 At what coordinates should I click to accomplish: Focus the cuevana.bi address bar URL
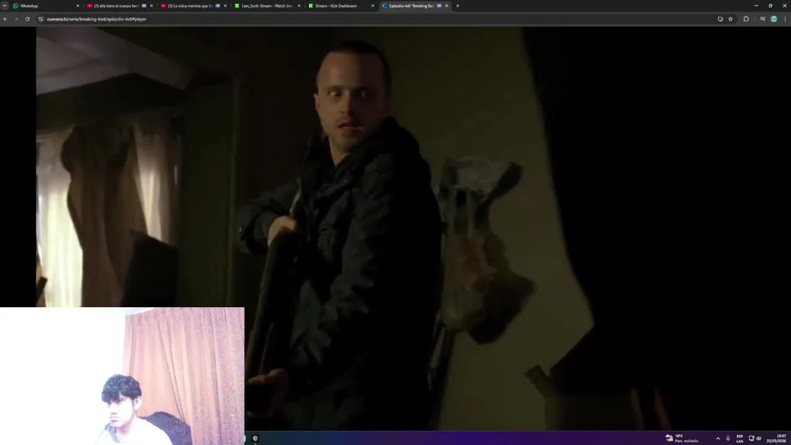[96, 19]
